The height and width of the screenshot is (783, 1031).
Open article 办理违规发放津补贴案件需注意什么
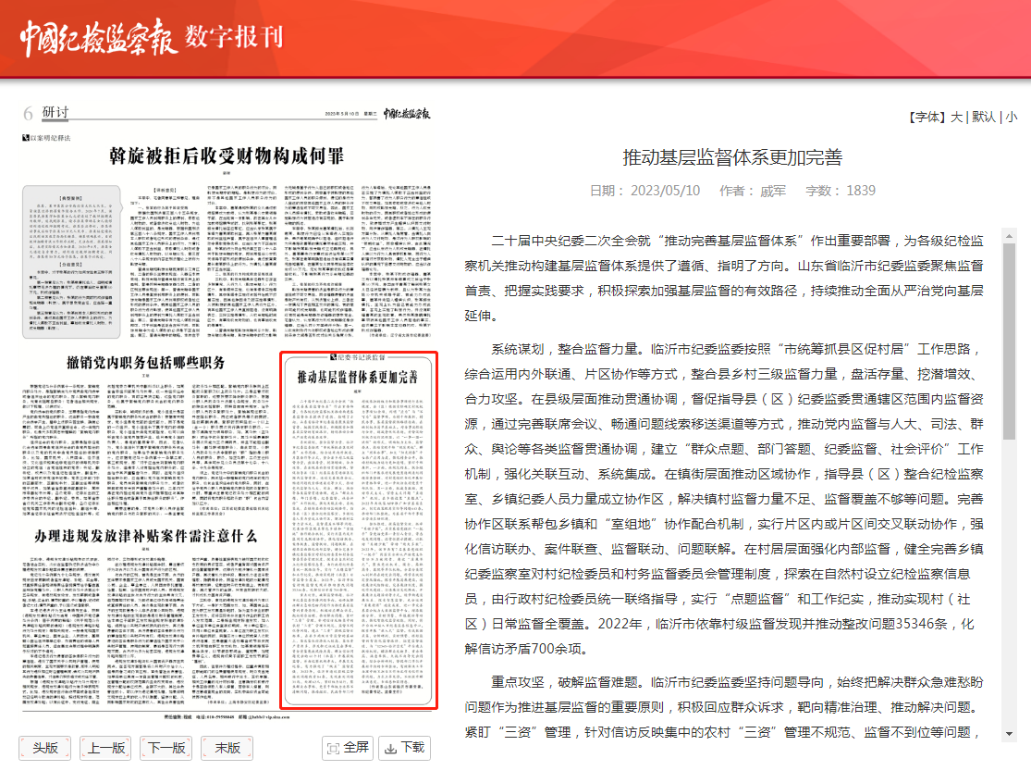point(145,536)
